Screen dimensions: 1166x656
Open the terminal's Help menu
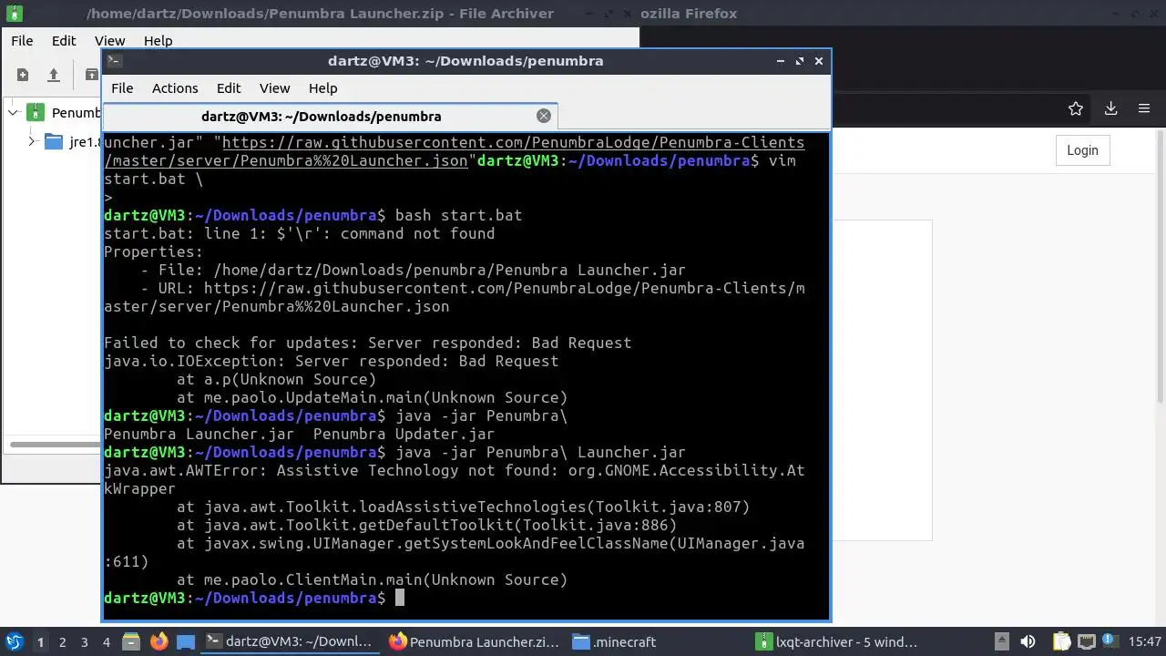tap(322, 88)
